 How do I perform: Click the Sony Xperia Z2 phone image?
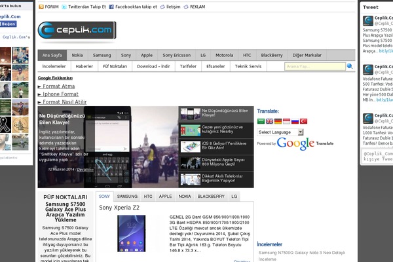[x=132, y=233]
